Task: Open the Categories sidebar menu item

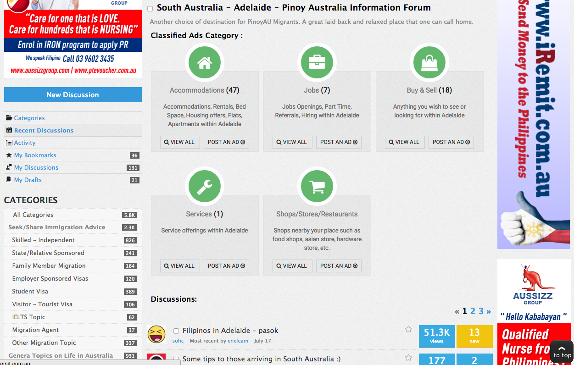Action: pos(29,118)
